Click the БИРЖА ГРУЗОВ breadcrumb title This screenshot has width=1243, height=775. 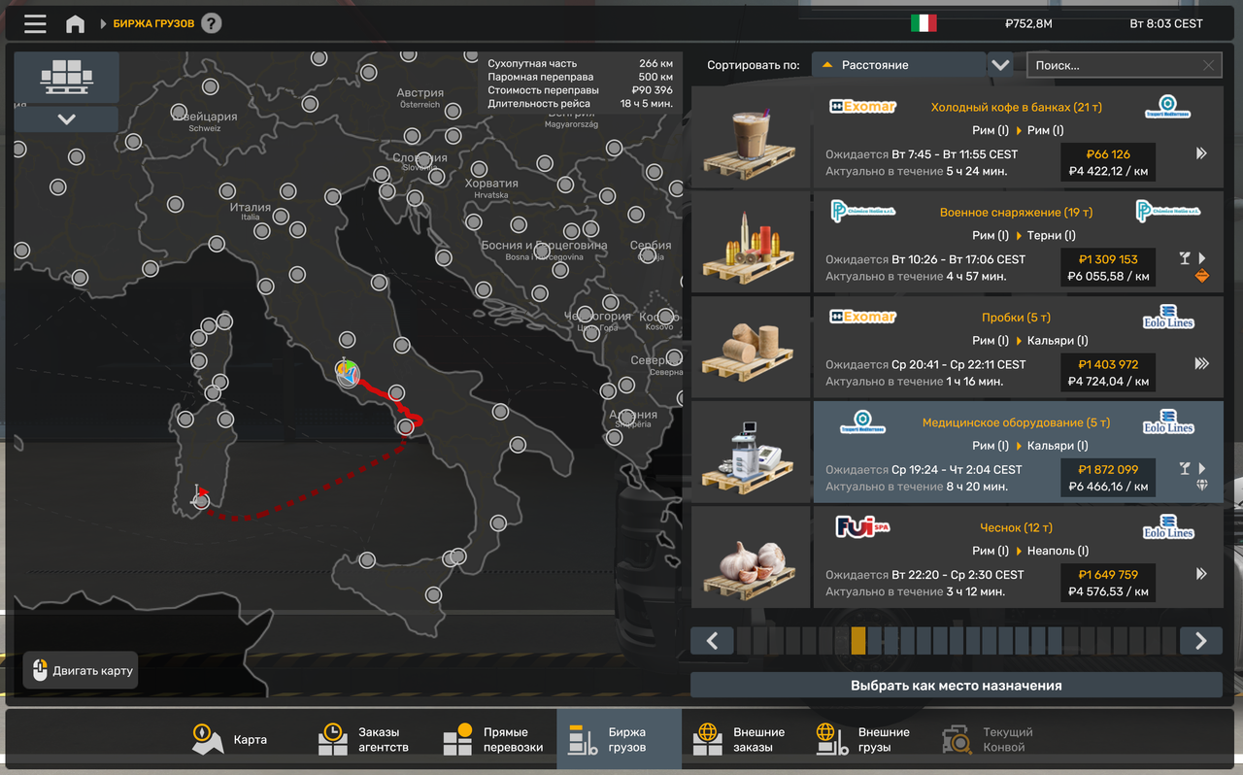[153, 23]
